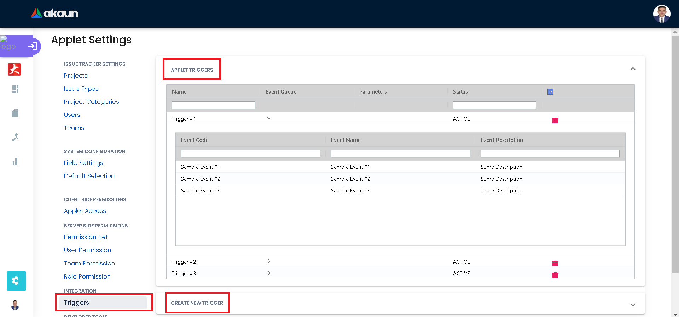
Task: Expand the Create New Trigger panel
Action: [633, 305]
